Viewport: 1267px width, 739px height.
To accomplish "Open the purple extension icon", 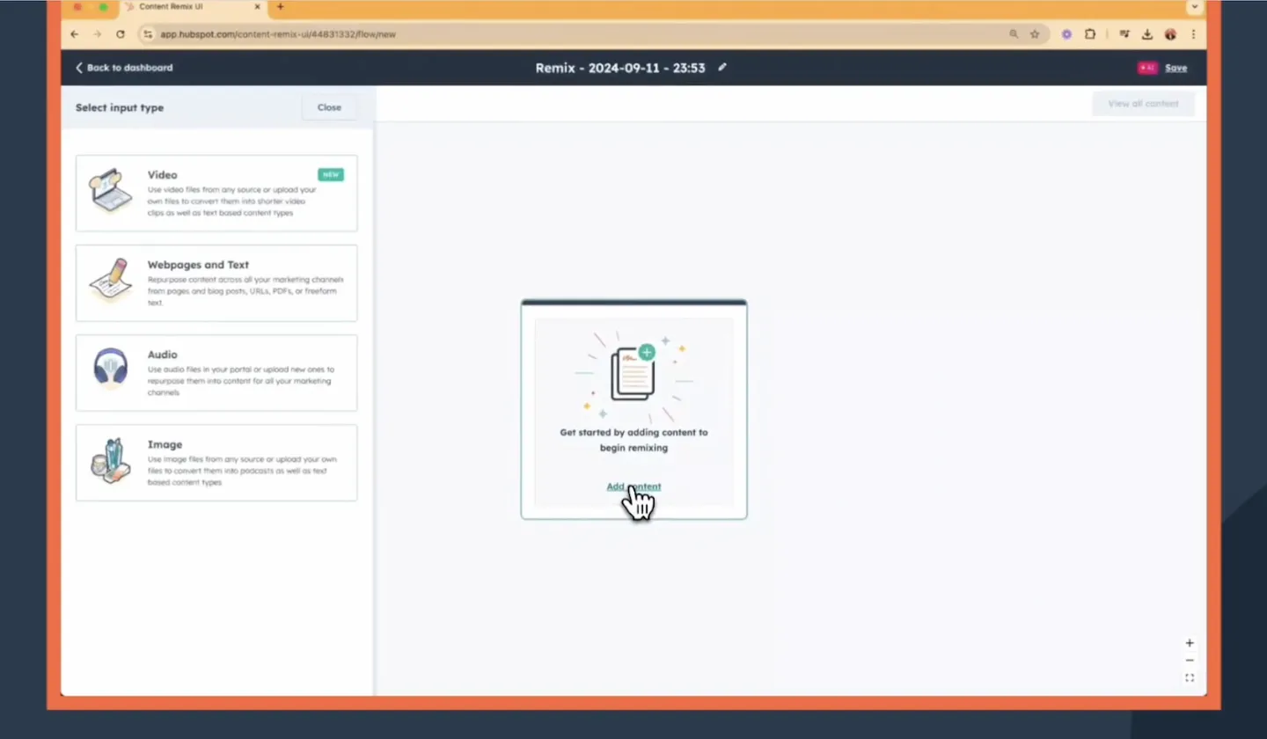I will (1067, 34).
